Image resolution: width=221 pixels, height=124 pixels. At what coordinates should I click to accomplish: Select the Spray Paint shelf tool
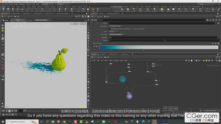coord(60,10)
